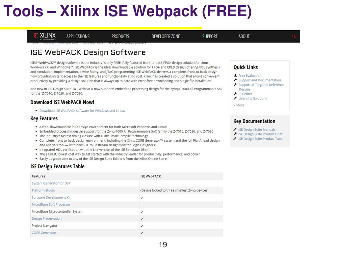Click the Xilinx logo
This screenshot has height=253, width=337.
45,36
